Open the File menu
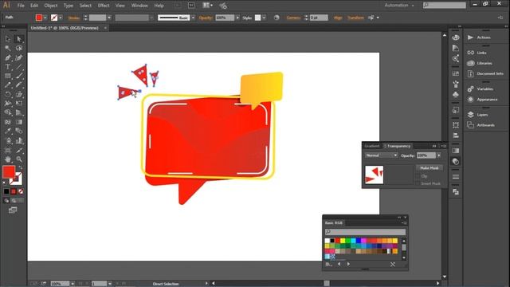Viewport: 510px width, 287px height. (21, 6)
